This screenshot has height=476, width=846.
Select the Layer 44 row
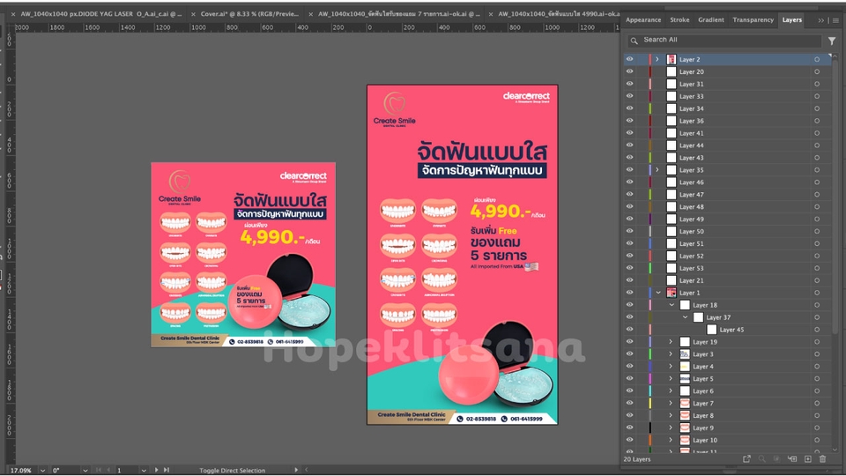[727, 145]
